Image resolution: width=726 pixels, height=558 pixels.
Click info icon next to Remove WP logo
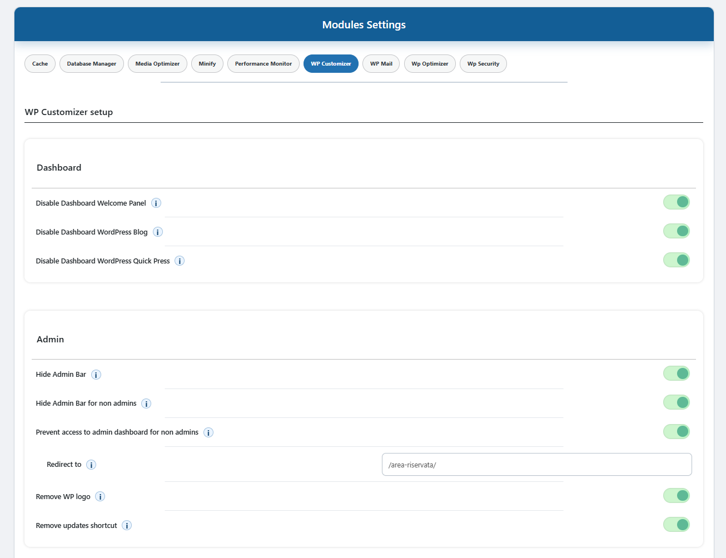(100, 497)
